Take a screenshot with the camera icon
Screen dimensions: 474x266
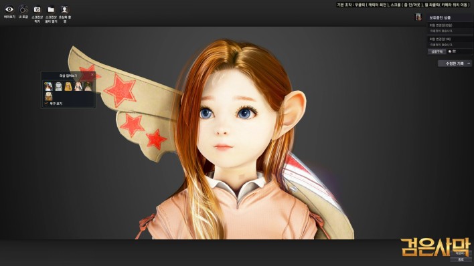37,9
